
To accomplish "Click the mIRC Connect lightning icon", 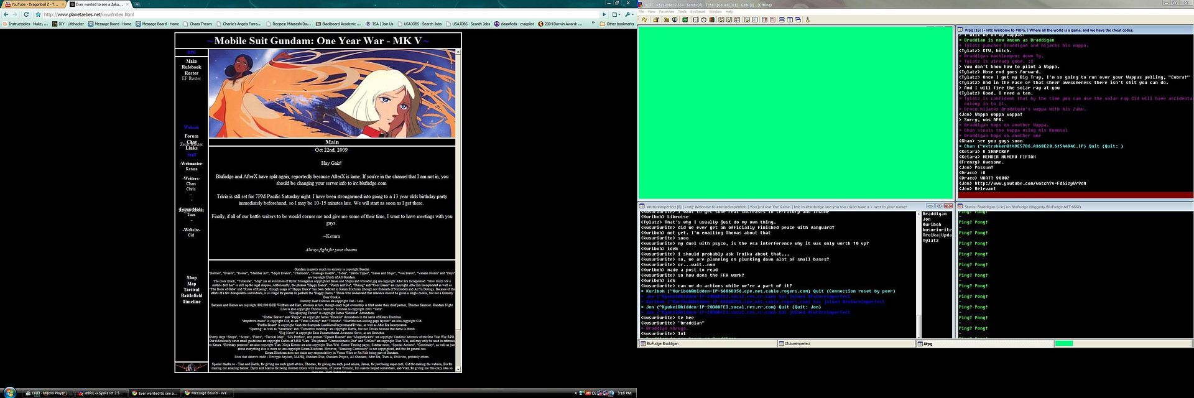I will pyautogui.click(x=644, y=19).
